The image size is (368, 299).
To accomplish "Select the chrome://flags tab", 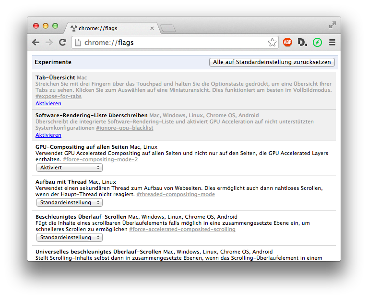I will coord(111,28).
